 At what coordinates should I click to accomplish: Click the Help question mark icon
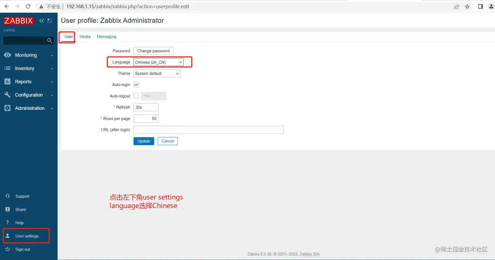(8, 222)
